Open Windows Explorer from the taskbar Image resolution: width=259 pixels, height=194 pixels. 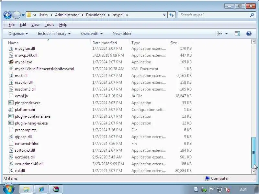coord(26,189)
